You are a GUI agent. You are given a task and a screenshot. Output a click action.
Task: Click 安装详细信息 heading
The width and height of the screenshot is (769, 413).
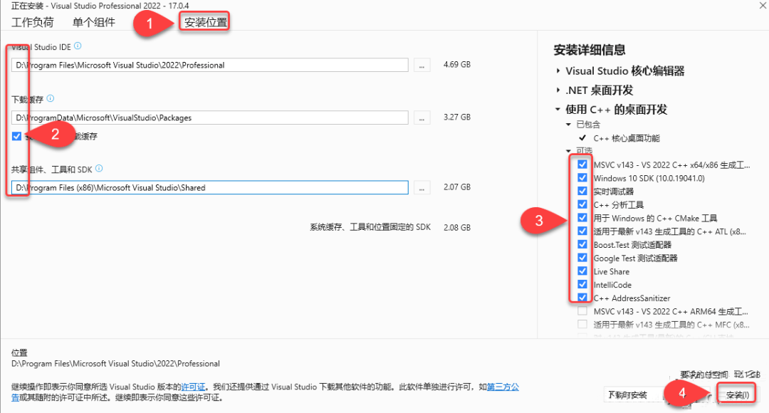pyautogui.click(x=590, y=50)
